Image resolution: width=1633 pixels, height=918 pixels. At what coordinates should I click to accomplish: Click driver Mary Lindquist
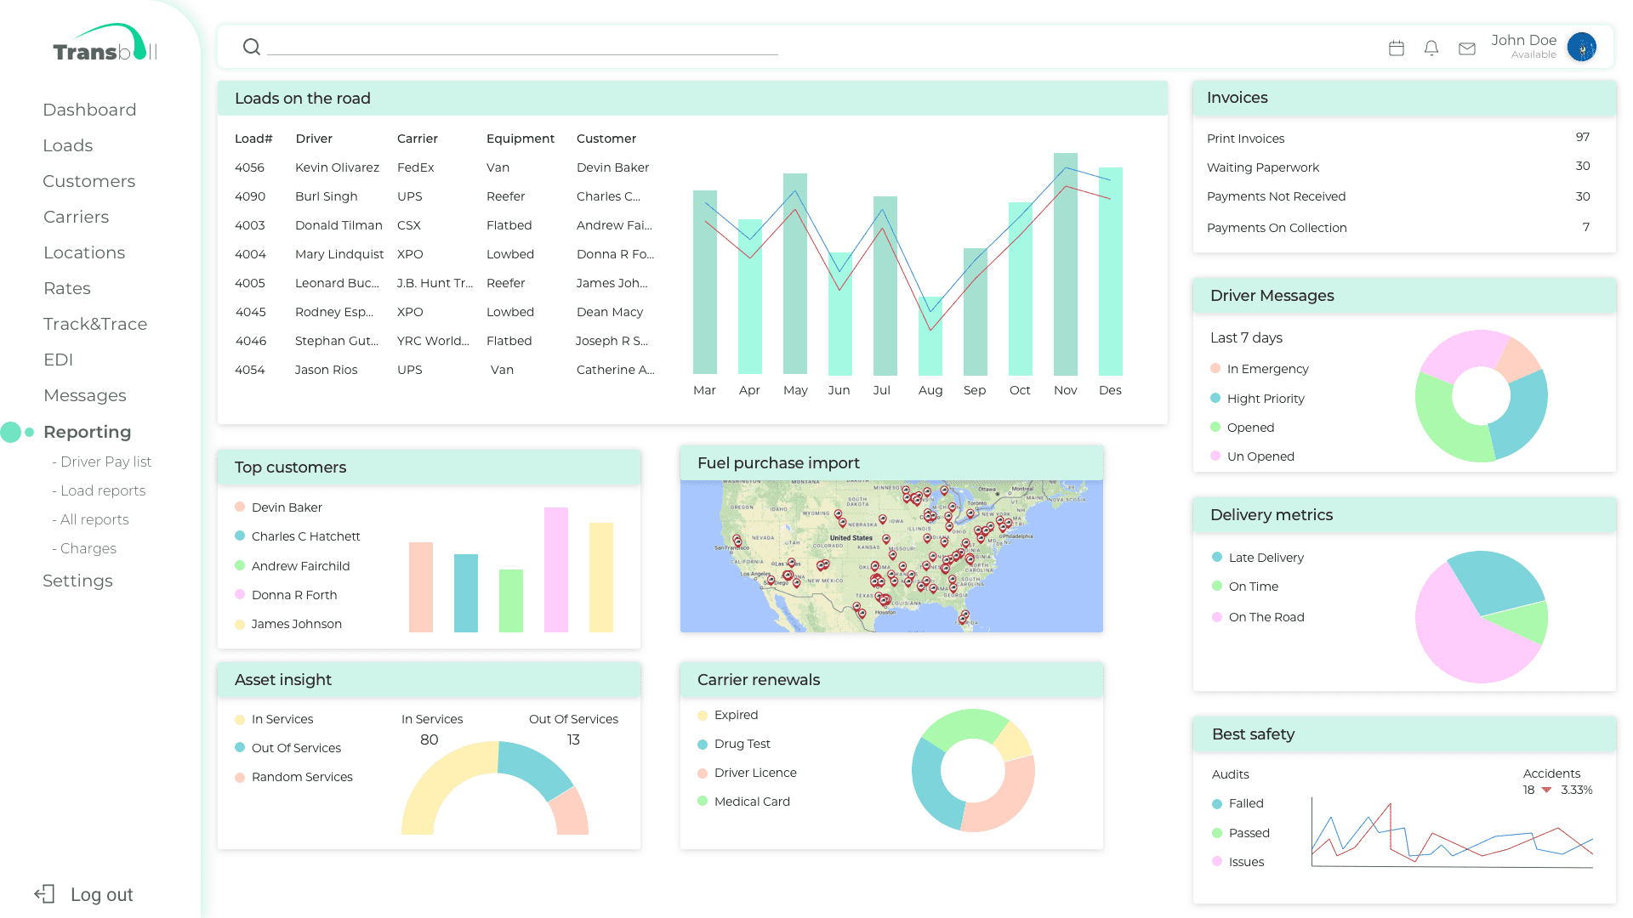[x=339, y=254]
